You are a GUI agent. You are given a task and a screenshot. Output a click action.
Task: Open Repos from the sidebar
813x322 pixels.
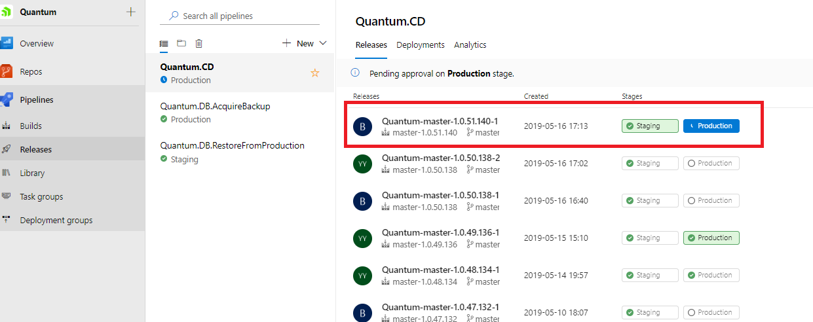(31, 72)
